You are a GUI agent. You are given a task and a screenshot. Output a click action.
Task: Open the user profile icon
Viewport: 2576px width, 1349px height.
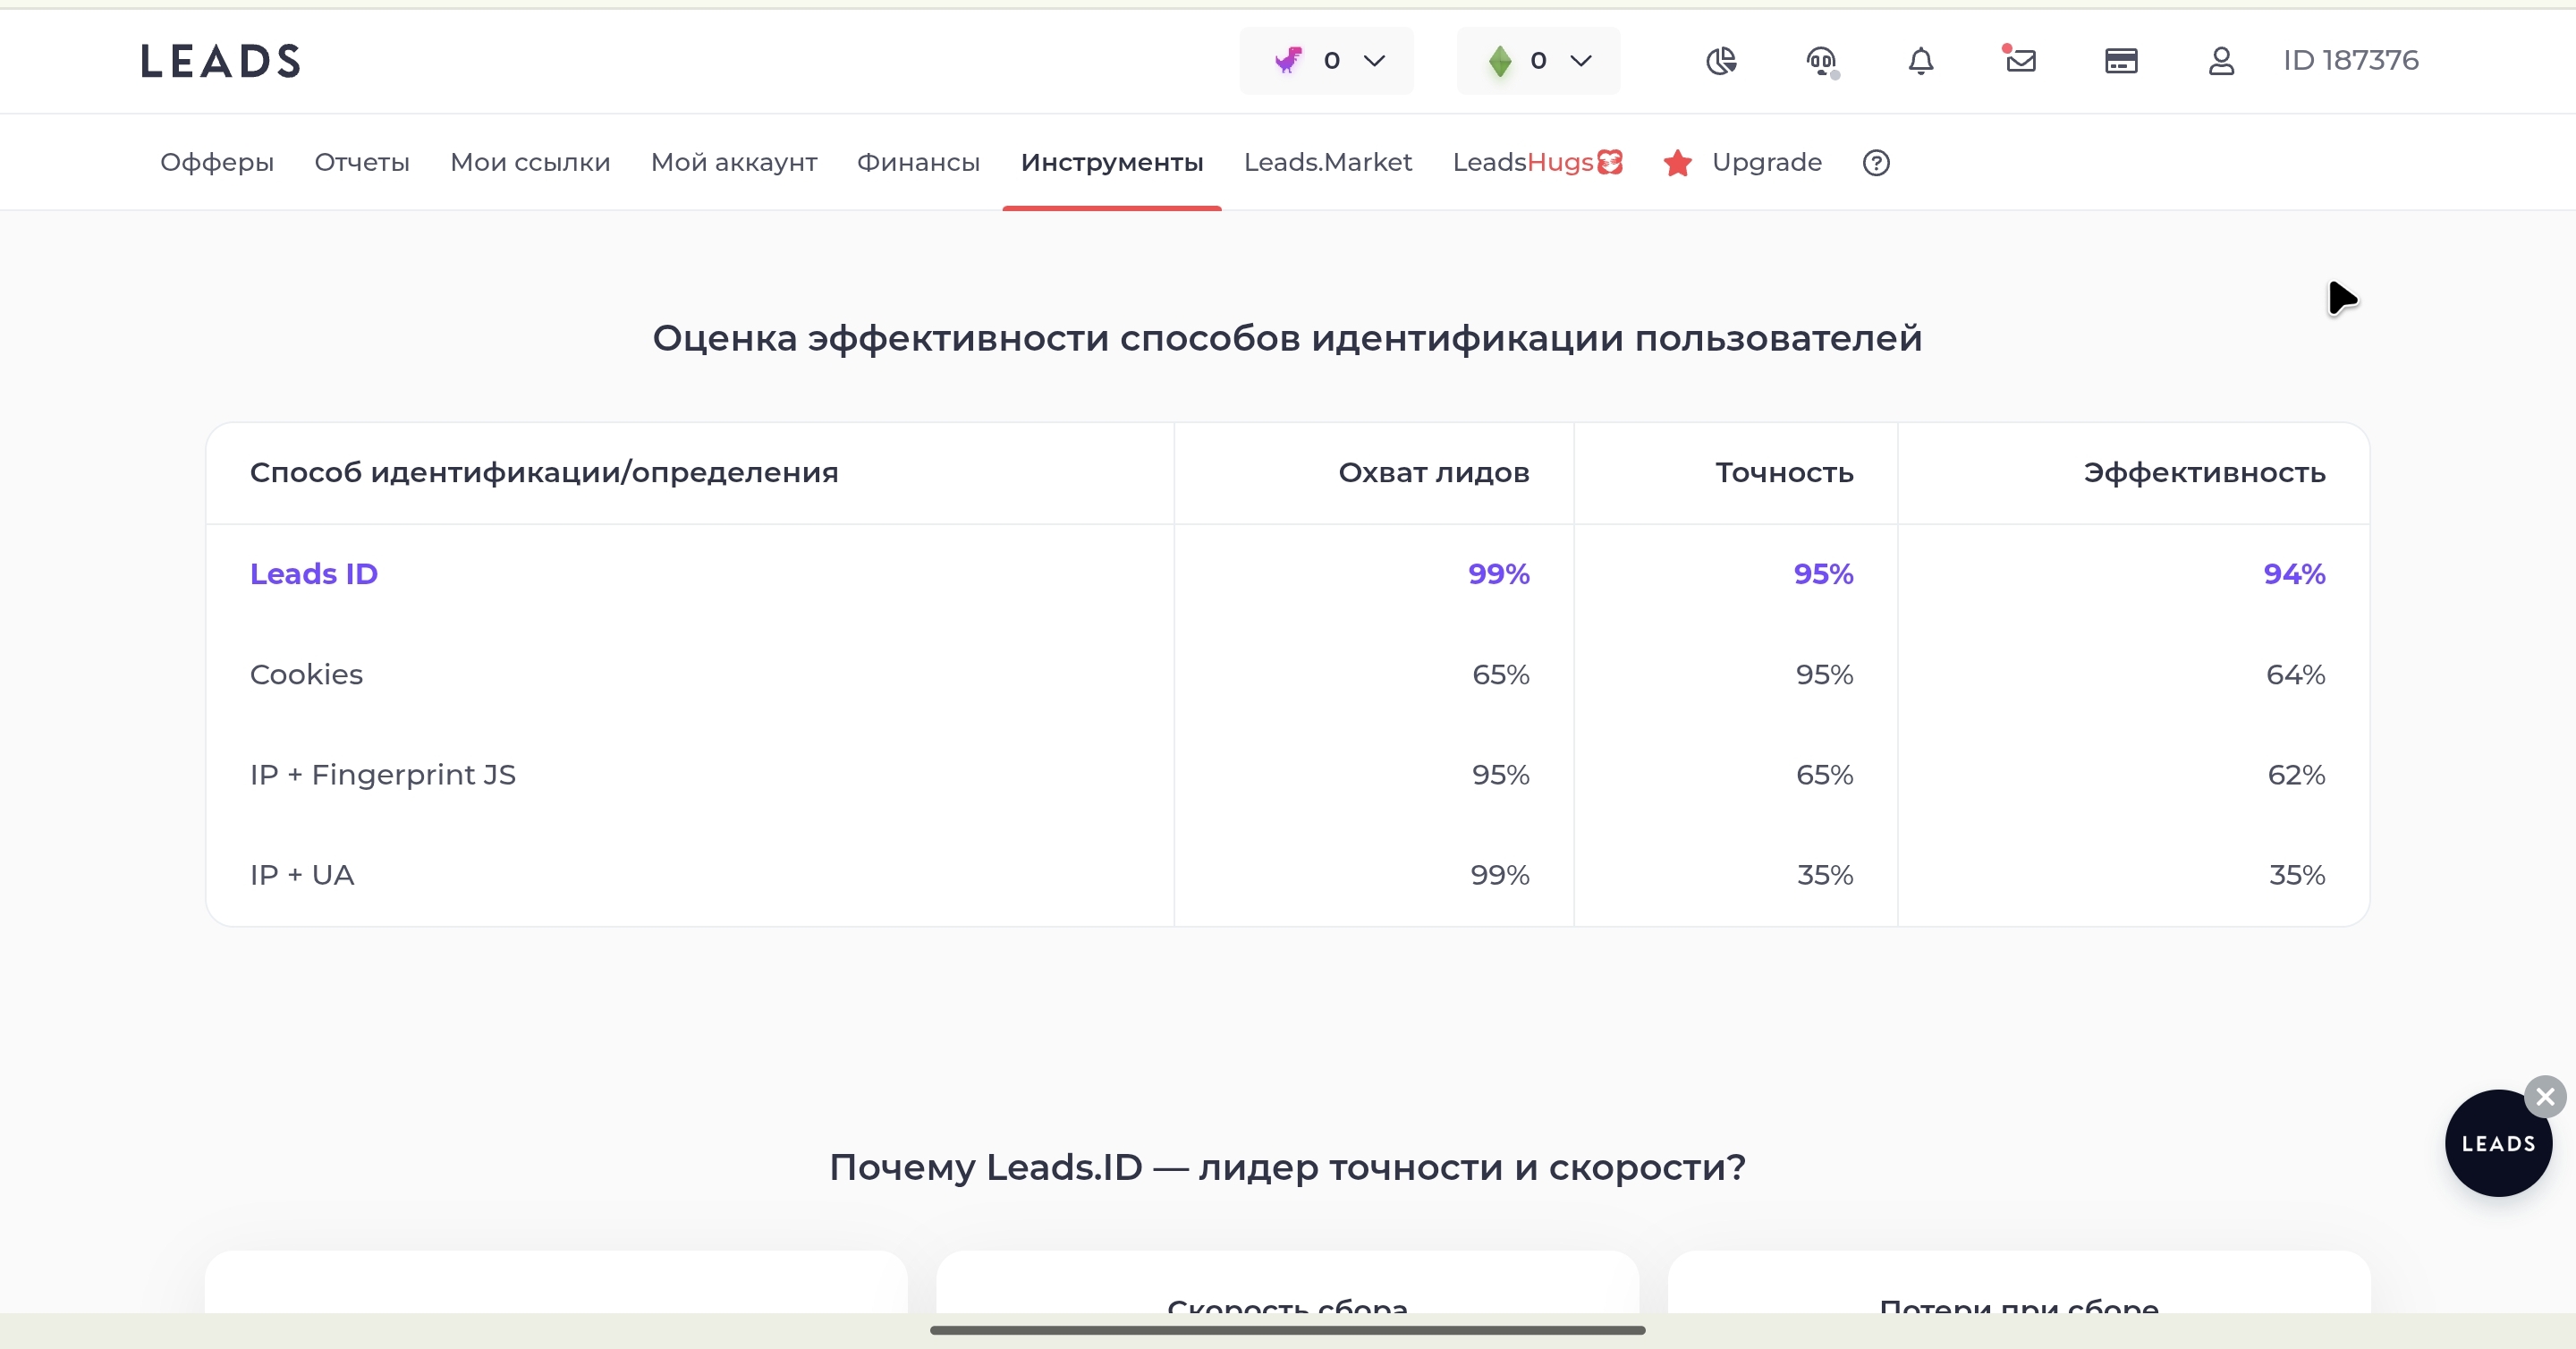2221,61
